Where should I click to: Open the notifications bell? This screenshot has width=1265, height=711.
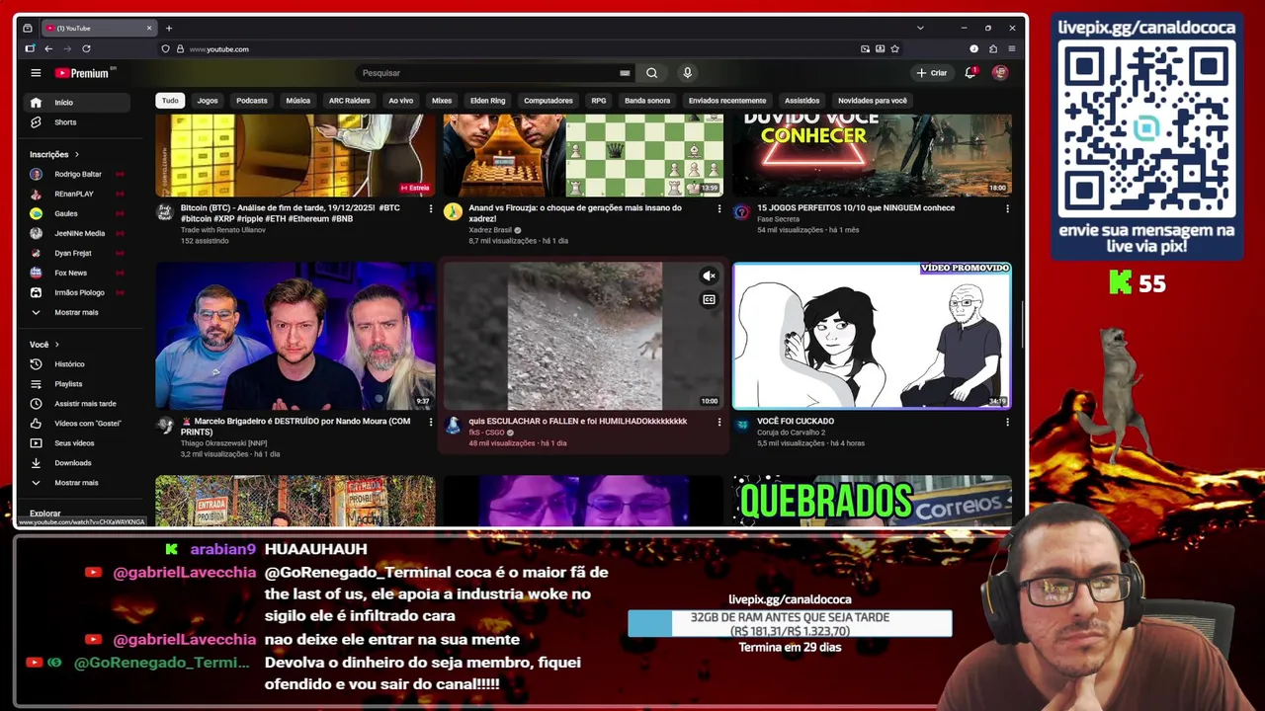pos(970,73)
